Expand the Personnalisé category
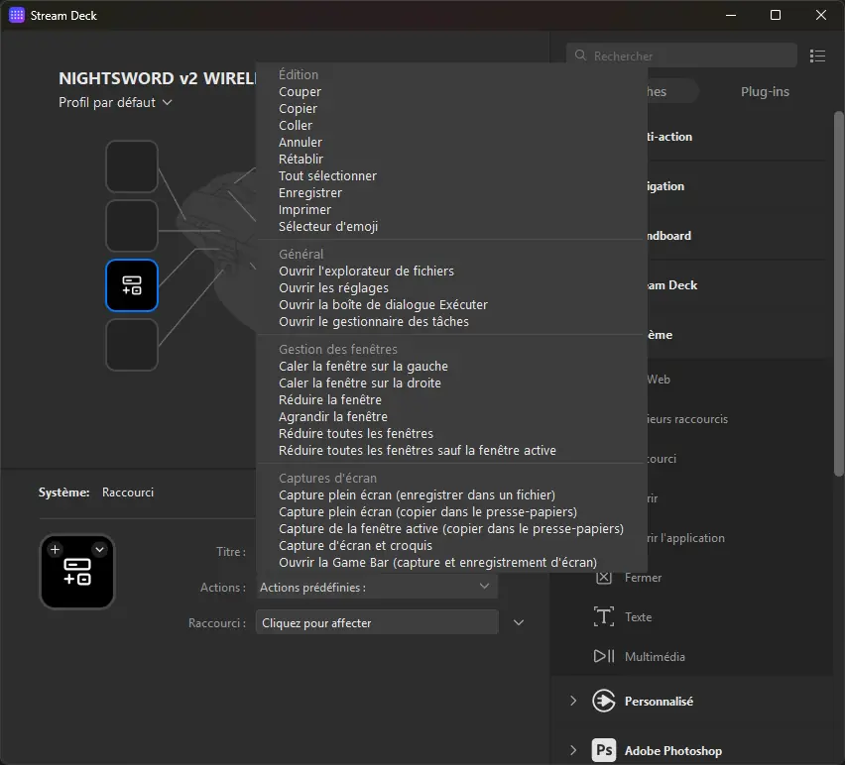 573,701
